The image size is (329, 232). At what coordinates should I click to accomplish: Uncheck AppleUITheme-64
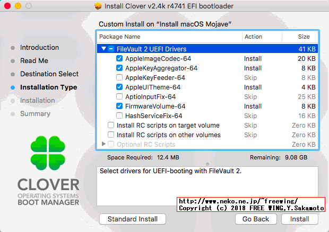coord(119,87)
